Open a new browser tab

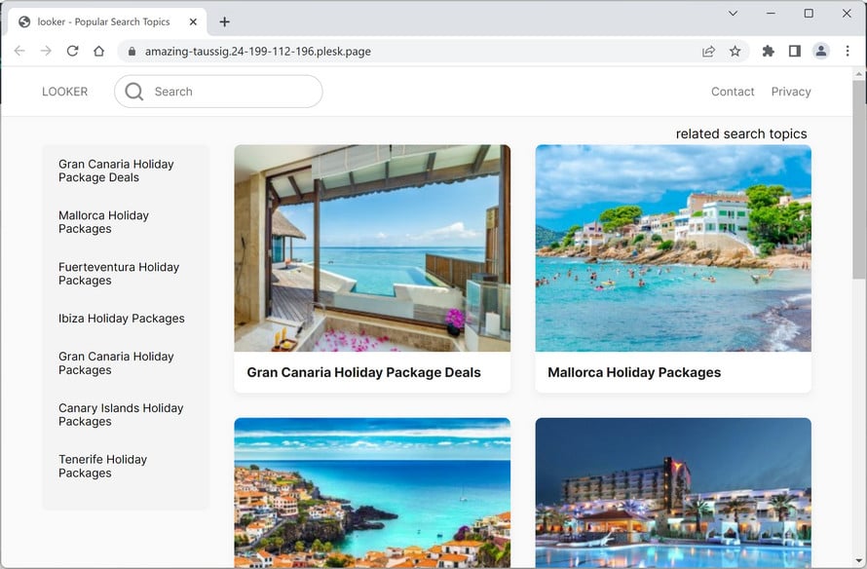[x=224, y=22]
